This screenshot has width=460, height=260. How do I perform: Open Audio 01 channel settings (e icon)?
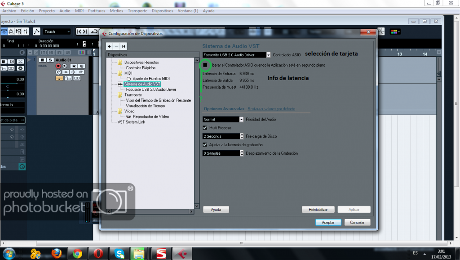(x=58, y=72)
